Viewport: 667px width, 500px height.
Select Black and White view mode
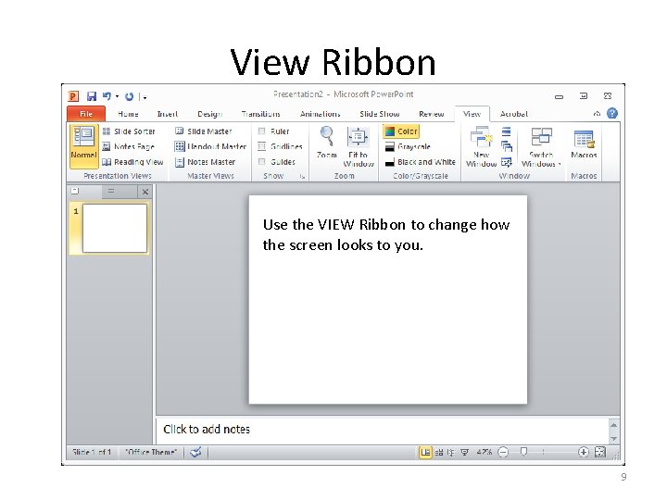(x=420, y=162)
